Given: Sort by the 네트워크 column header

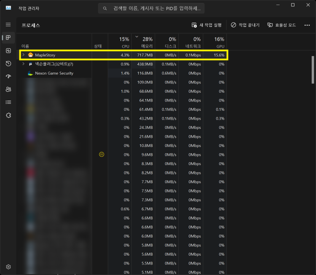Looking at the screenshot, I should 191,42.
